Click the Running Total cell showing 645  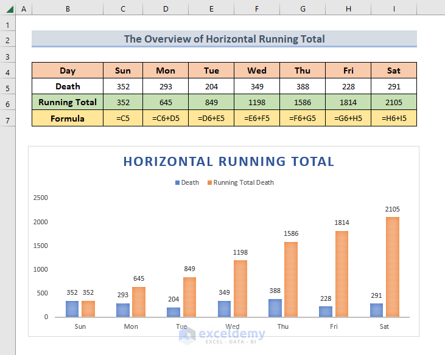166,102
